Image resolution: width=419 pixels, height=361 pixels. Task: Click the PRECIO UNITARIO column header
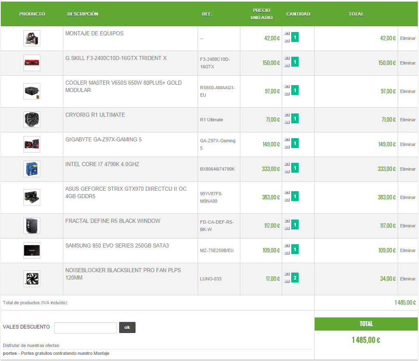261,14
